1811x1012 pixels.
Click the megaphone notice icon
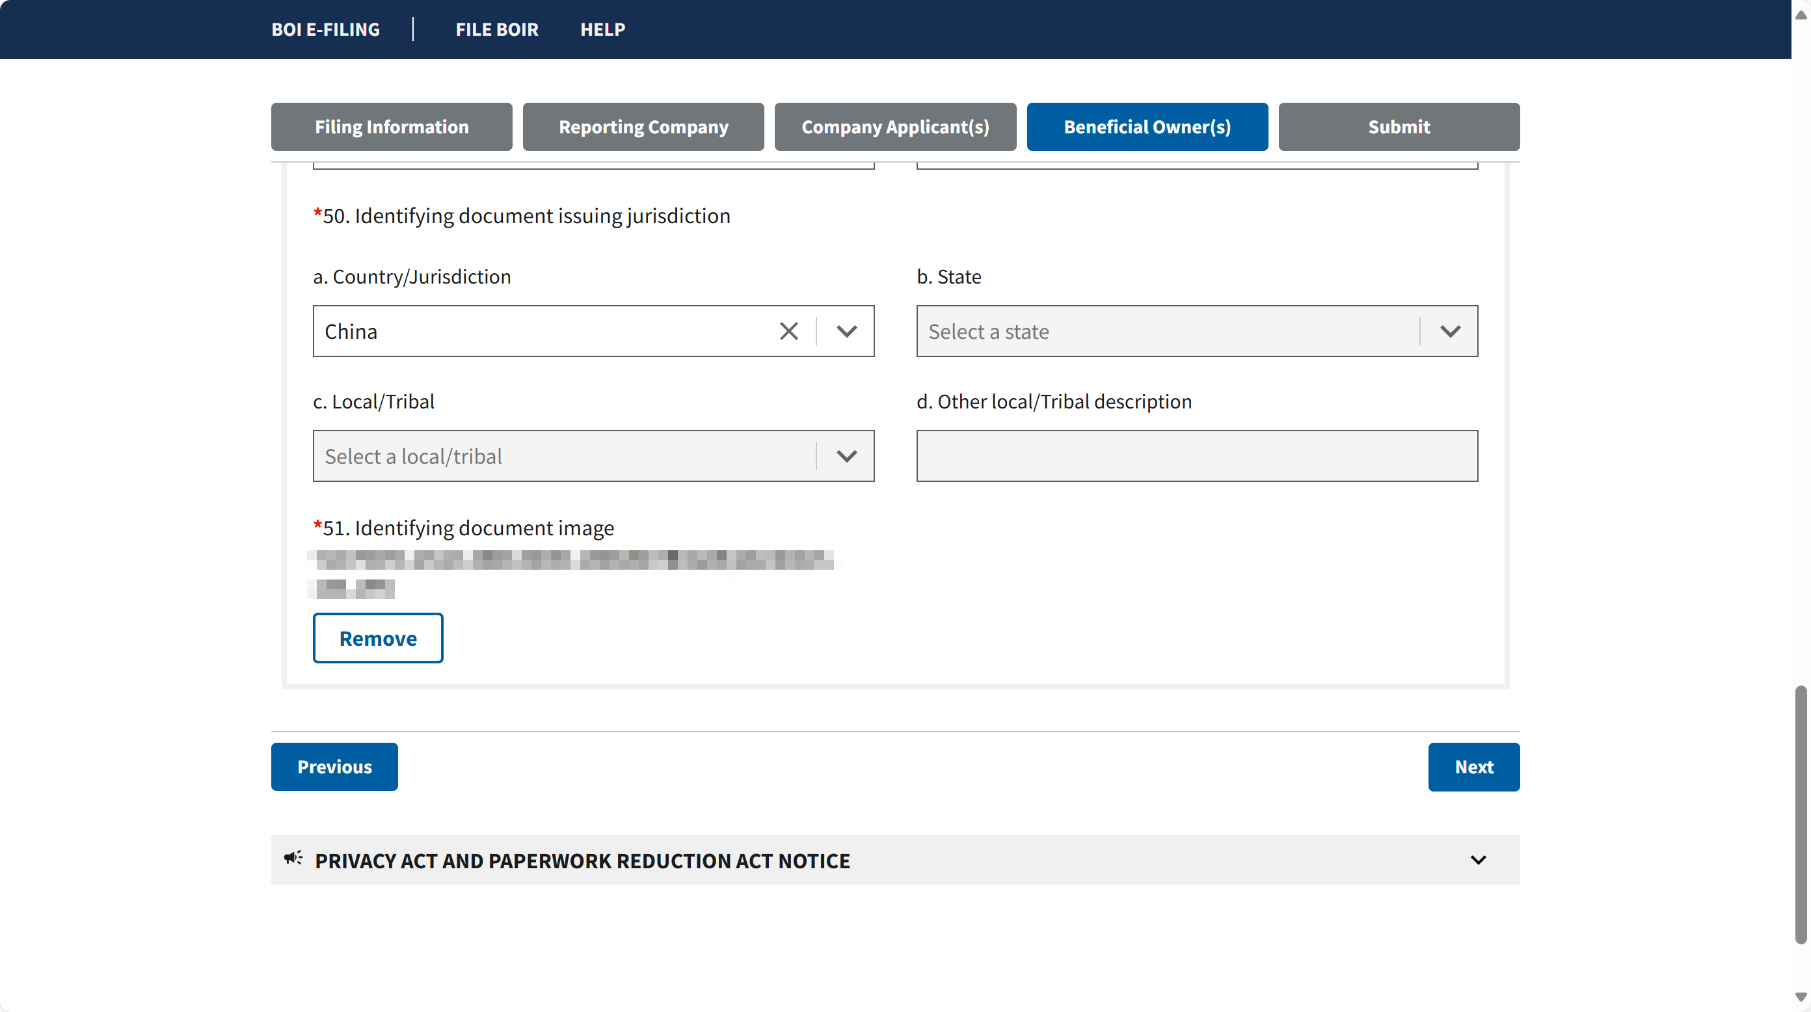point(293,859)
